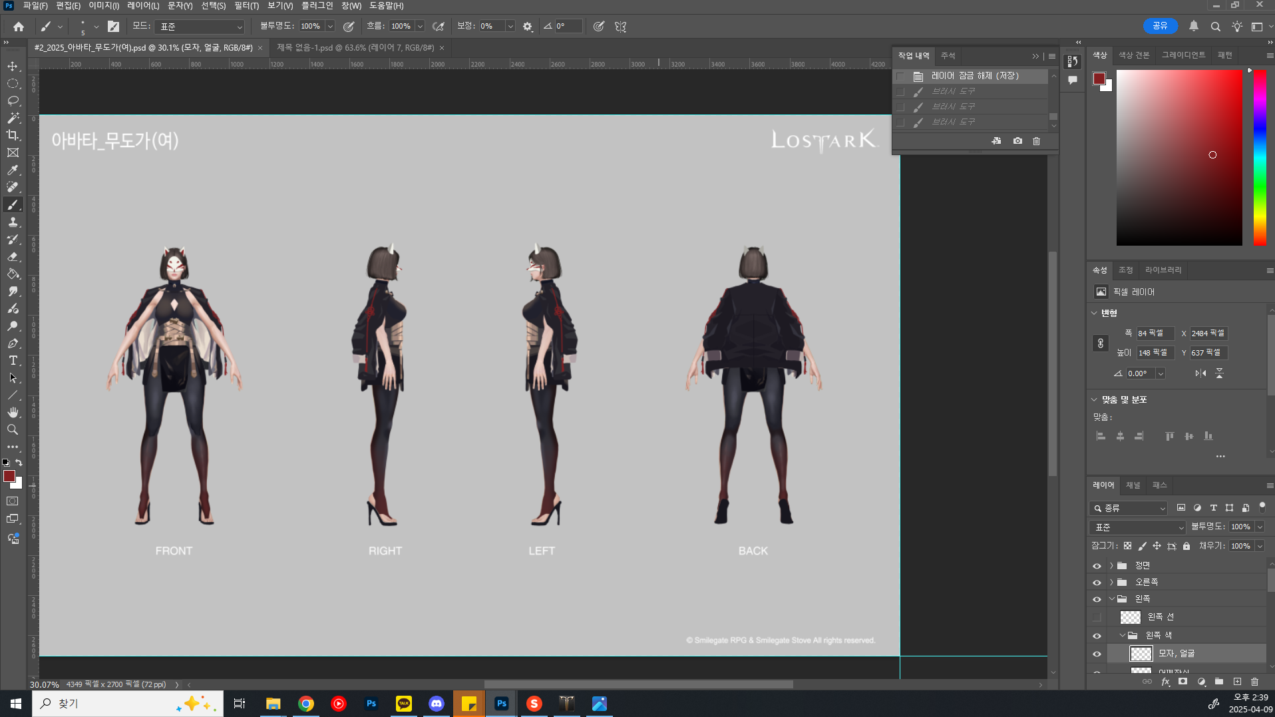Image resolution: width=1275 pixels, height=717 pixels.
Task: Open the 파일(F) menu
Action: pyautogui.click(x=35, y=5)
